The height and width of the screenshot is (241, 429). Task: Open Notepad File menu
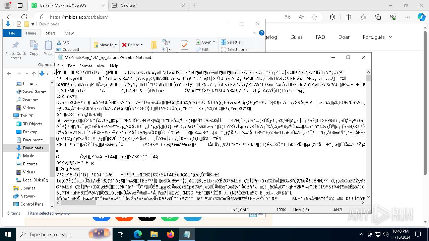point(60,66)
